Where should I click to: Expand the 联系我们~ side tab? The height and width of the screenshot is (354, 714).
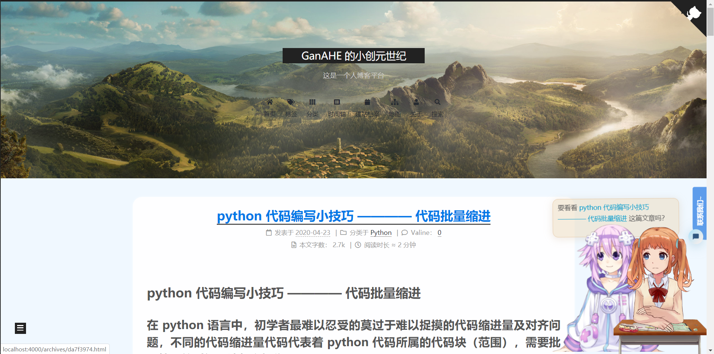point(699,210)
